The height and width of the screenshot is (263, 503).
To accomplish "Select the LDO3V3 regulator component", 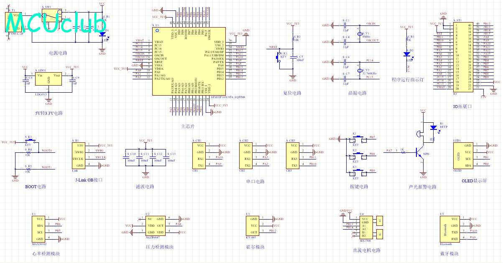I will point(49,79).
